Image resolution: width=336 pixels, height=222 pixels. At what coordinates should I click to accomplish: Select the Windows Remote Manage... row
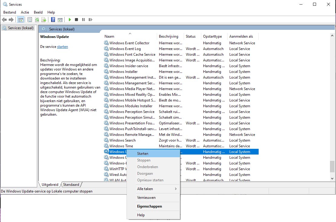point(181,135)
